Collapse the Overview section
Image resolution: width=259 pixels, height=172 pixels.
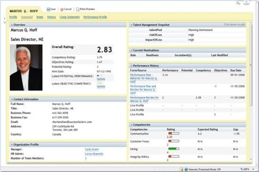point(12,25)
